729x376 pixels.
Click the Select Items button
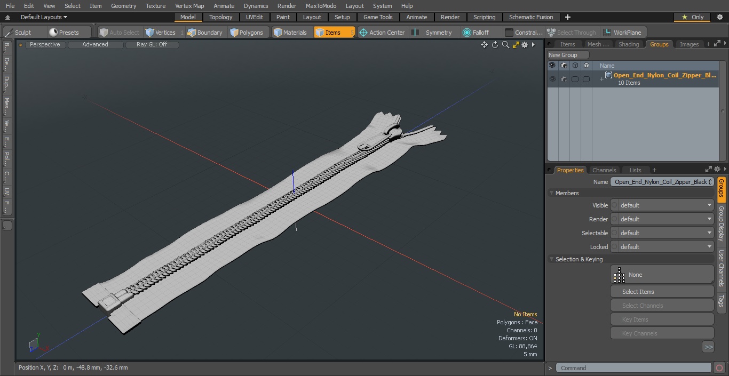point(662,292)
